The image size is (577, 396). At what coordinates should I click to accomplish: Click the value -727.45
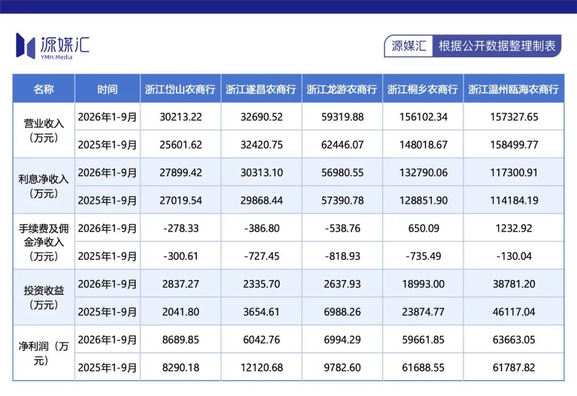pyautogui.click(x=262, y=256)
